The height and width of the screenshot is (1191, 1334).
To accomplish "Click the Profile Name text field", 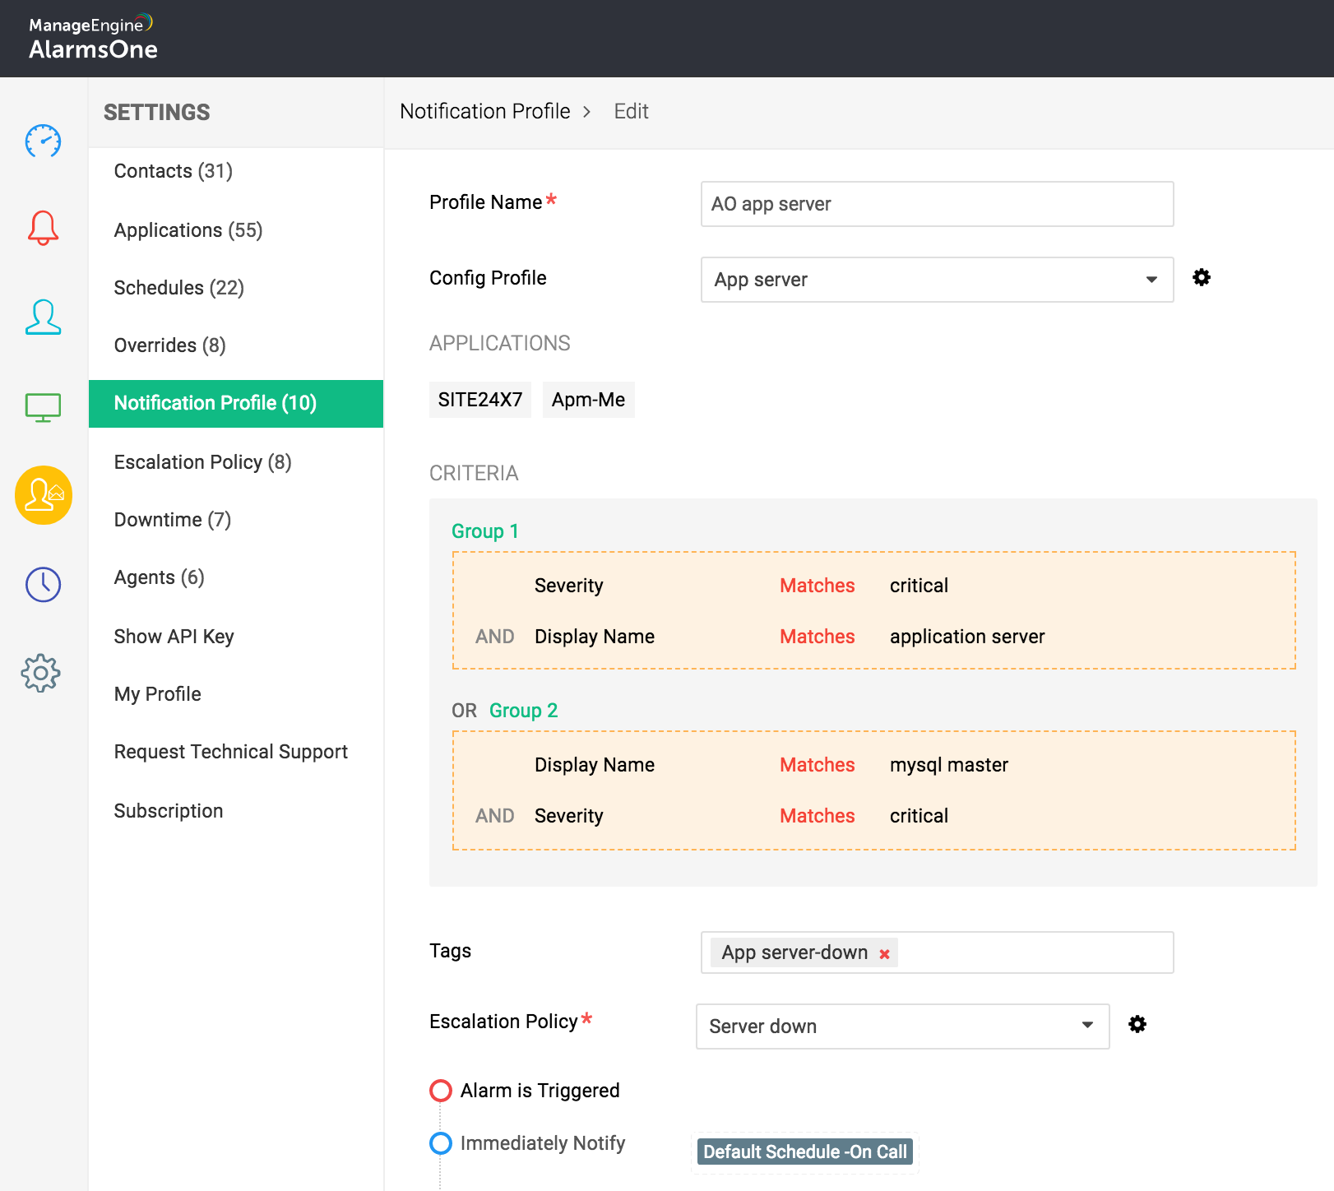I will pyautogui.click(x=937, y=204).
